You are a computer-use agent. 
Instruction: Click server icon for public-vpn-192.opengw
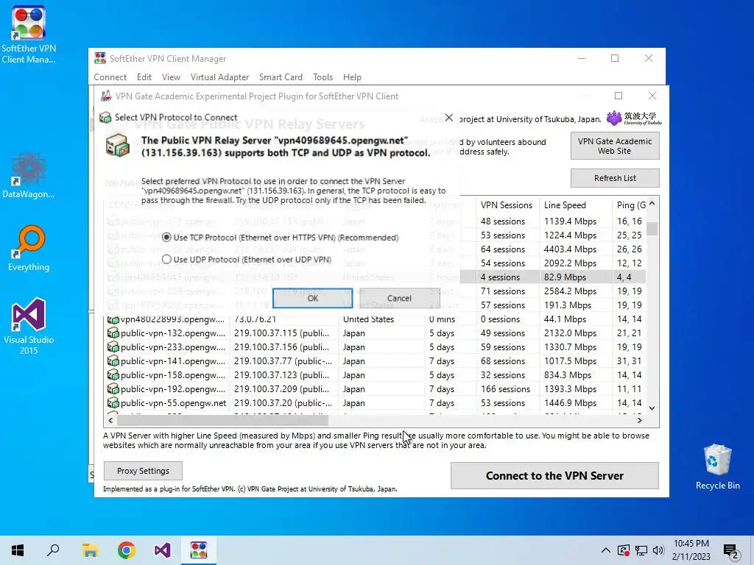[113, 388]
